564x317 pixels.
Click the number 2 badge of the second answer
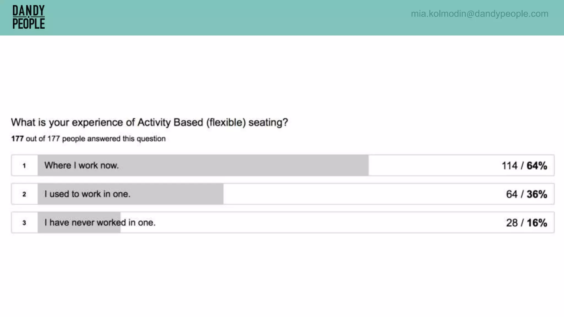point(24,194)
